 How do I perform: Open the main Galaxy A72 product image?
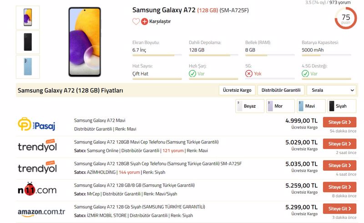point(85,42)
